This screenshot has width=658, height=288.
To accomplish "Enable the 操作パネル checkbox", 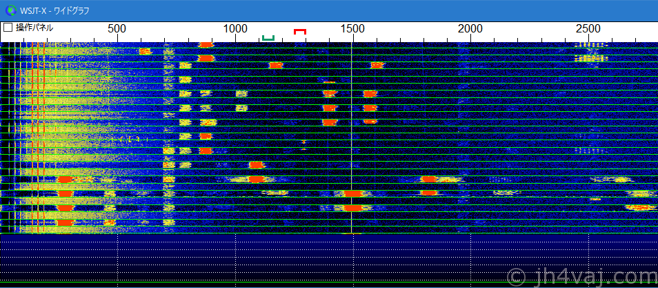I will coord(8,28).
